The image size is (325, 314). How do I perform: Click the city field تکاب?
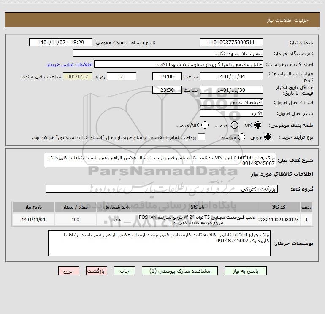231,113
